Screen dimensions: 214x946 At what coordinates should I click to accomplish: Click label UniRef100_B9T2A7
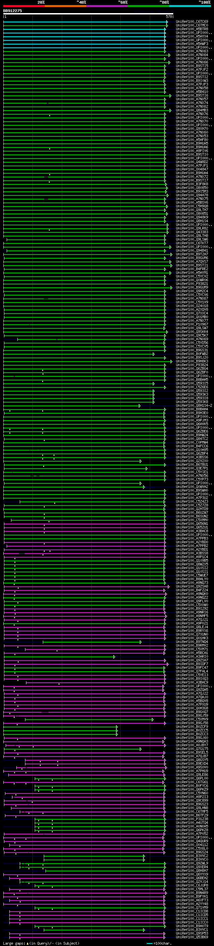192,254
